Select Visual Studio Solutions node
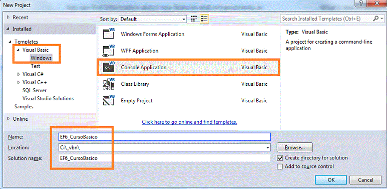The image size is (387, 189). coord(48,99)
